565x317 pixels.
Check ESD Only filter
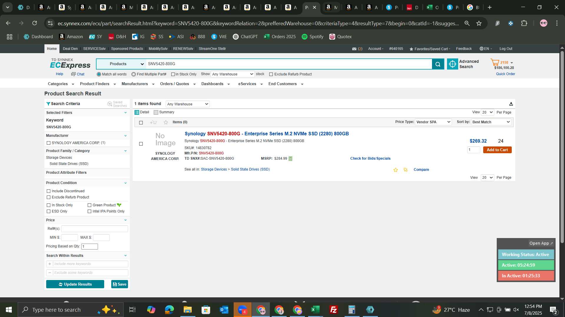[x=49, y=211]
